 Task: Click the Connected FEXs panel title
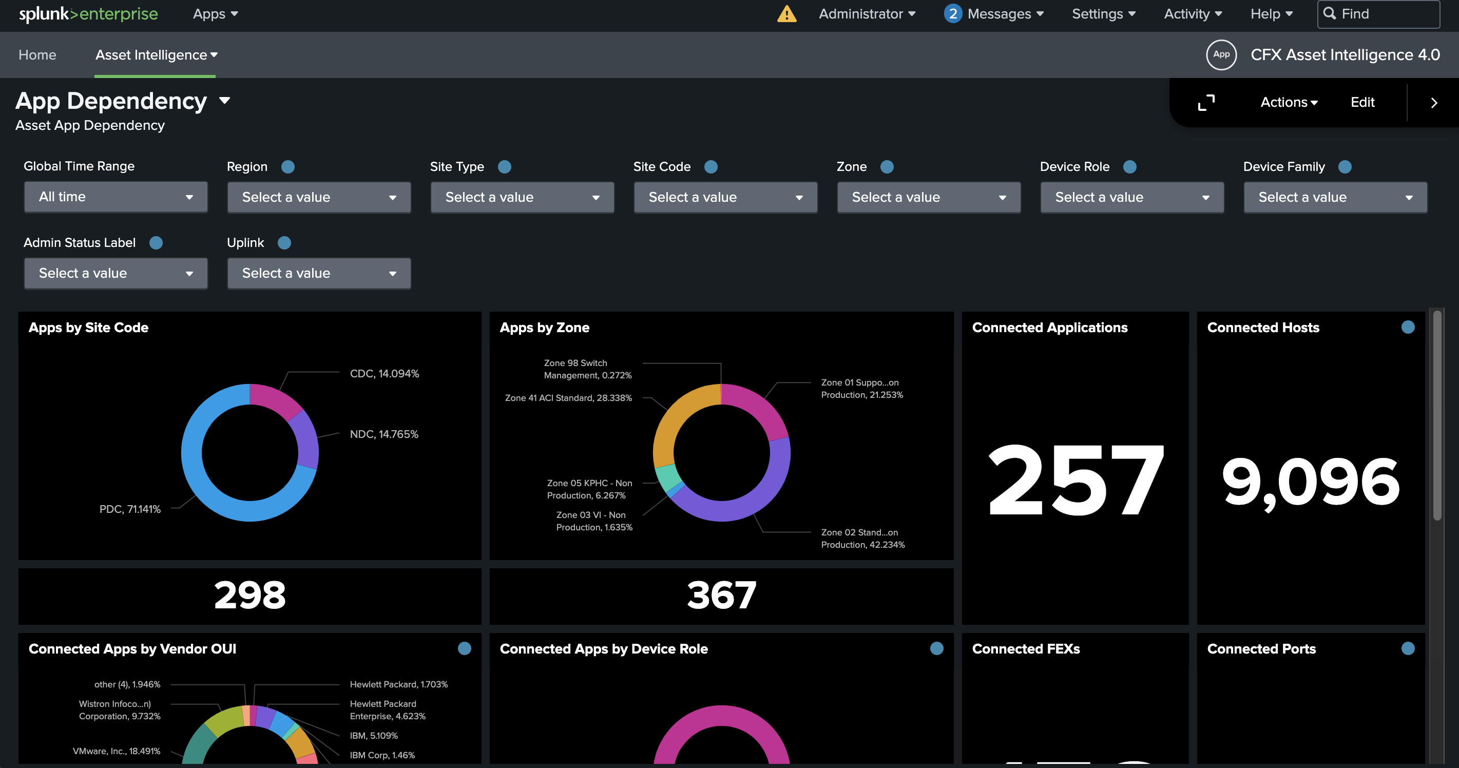coord(1026,648)
